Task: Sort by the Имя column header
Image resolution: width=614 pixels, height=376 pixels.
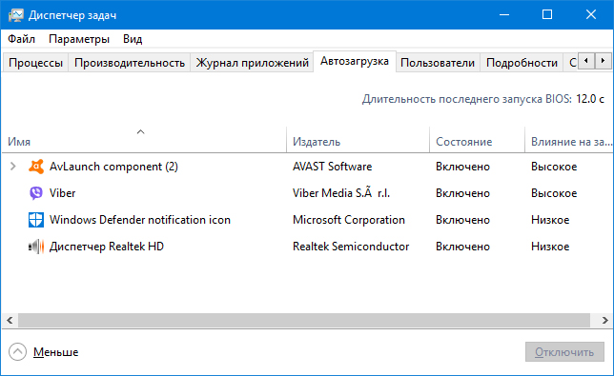Action: pyautogui.click(x=144, y=140)
